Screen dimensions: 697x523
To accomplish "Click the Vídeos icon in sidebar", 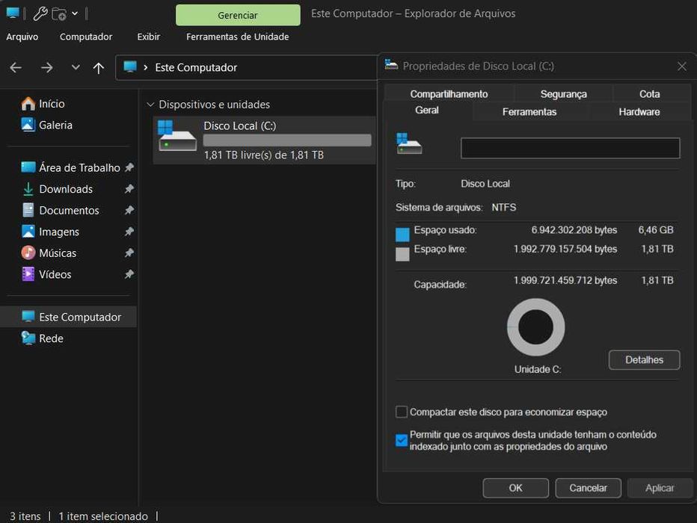I will [28, 274].
